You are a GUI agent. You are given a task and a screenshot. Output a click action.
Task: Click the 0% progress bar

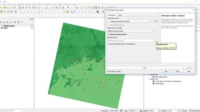tap(145, 68)
